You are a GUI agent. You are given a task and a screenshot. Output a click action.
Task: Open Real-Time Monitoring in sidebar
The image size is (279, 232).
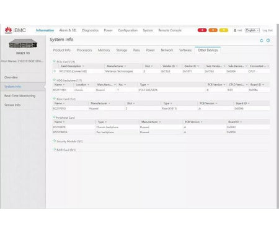pos(20,96)
